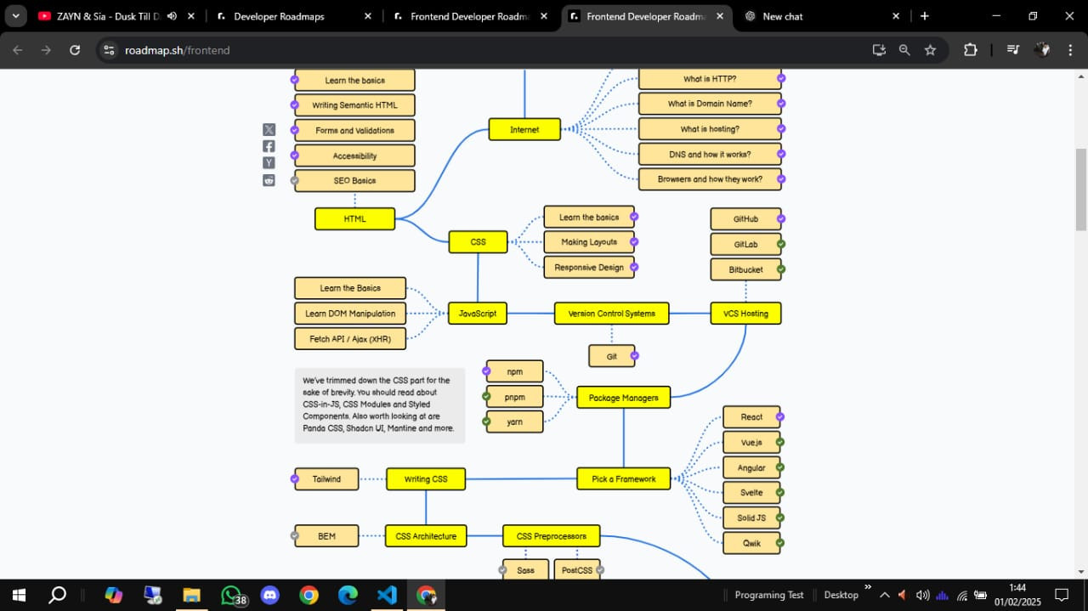1088x611 pixels.
Task: Open the HTML topic node
Action: coord(354,218)
